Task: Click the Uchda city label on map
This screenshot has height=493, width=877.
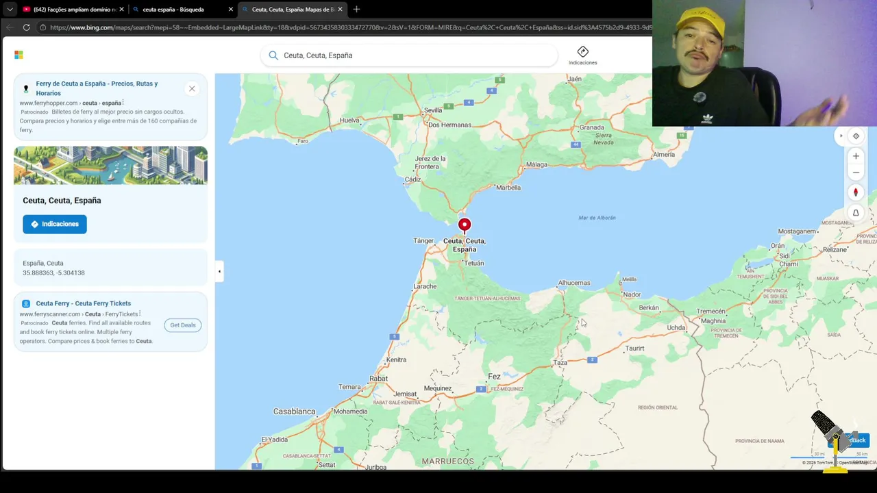Action: pyautogui.click(x=676, y=327)
